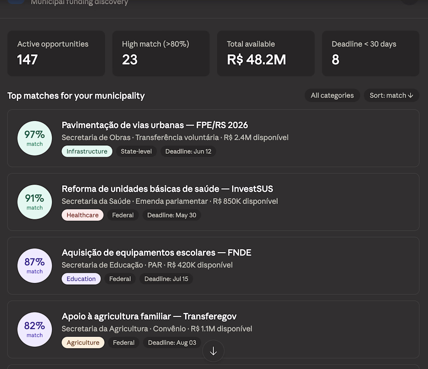Click Federal tag on FNDE card
The width and height of the screenshot is (428, 369).
coord(120,279)
